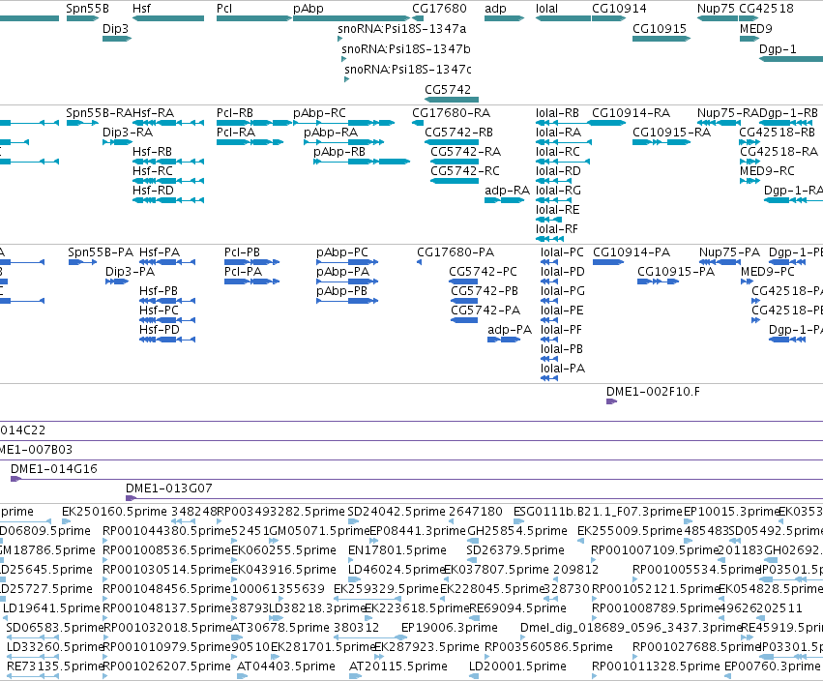Open the Pcl-RB transcript label
Screen dimensions: 823x681
point(235,113)
